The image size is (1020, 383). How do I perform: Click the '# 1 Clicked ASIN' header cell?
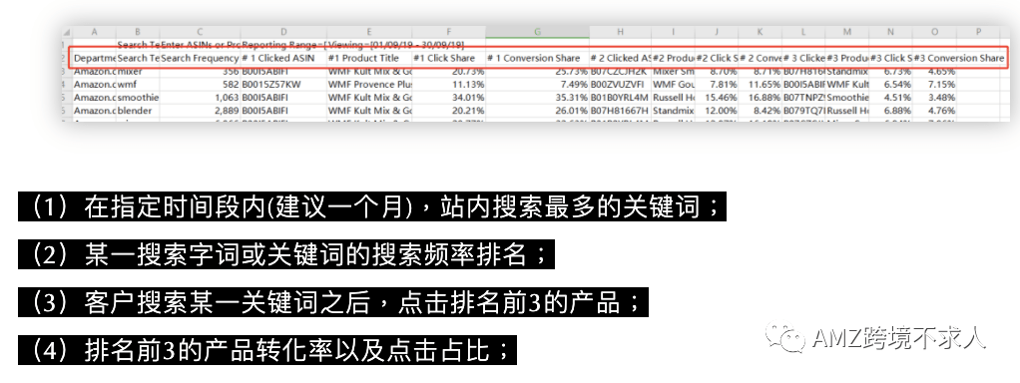point(283,58)
